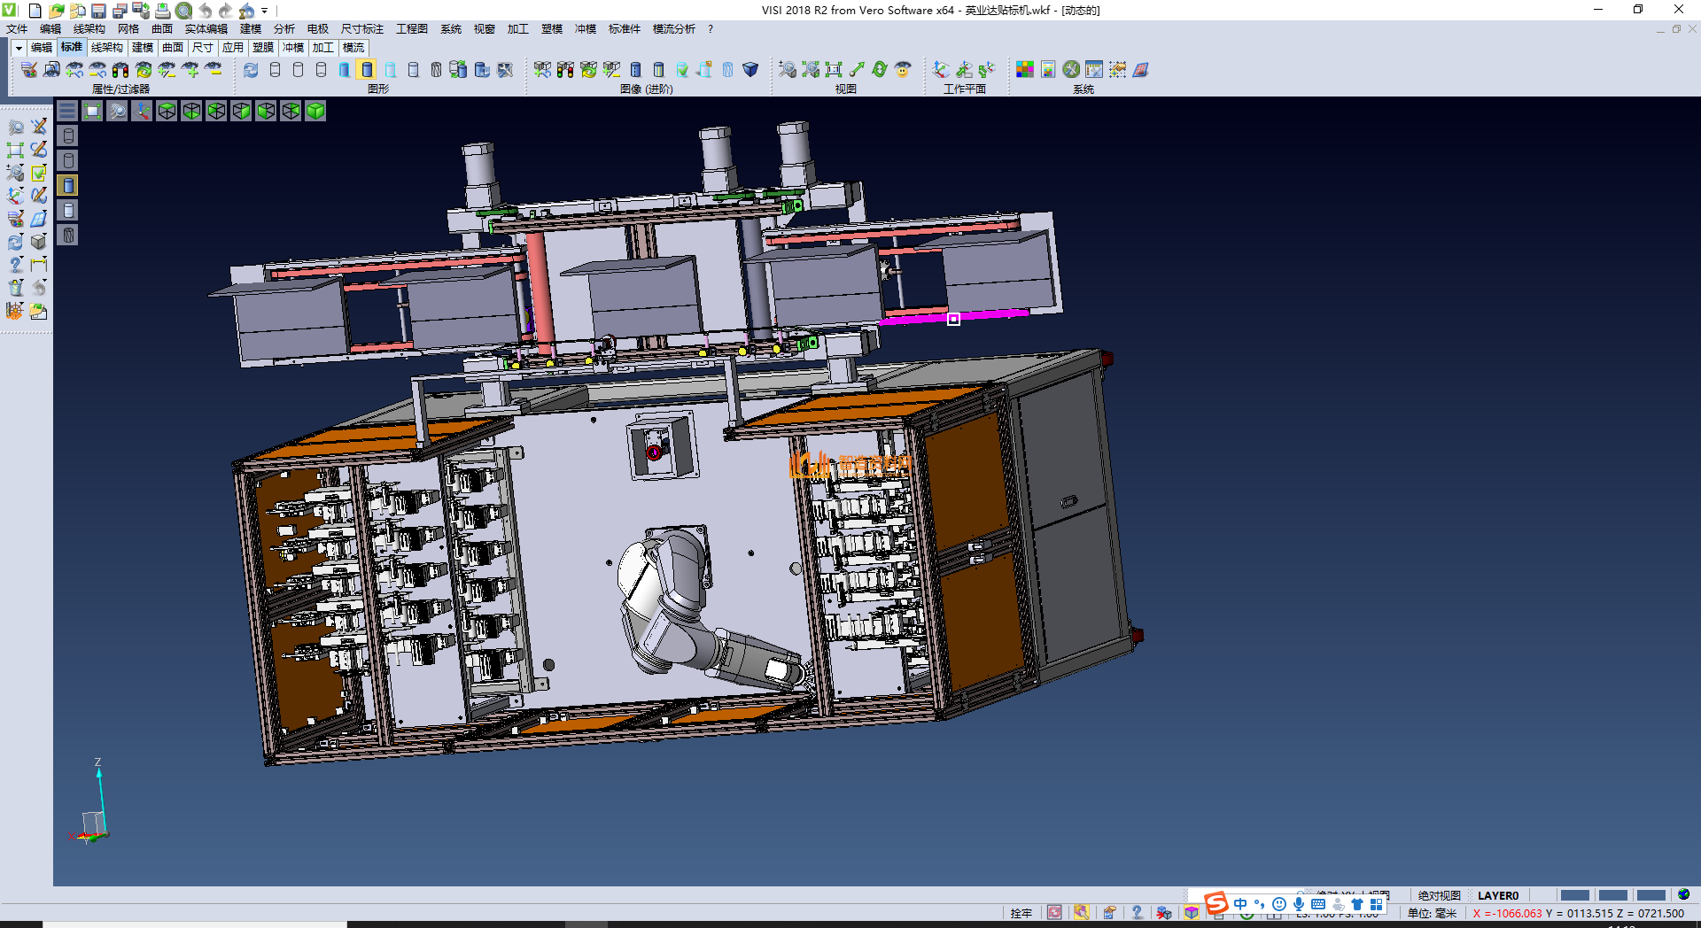Click the Sogou microphone voice input icon
Image resolution: width=1701 pixels, height=928 pixels.
click(1298, 904)
